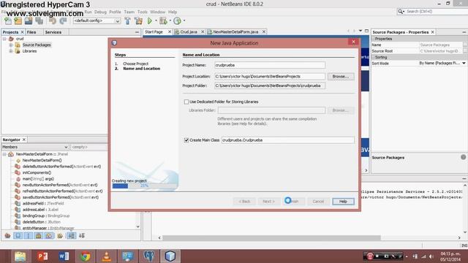Image resolution: width=468 pixels, height=263 pixels.
Task: Collapse NewMasterDetailForm node in Navigator
Action: (4, 154)
